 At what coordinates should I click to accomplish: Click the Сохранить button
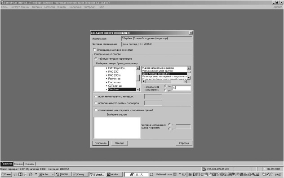[101, 143]
